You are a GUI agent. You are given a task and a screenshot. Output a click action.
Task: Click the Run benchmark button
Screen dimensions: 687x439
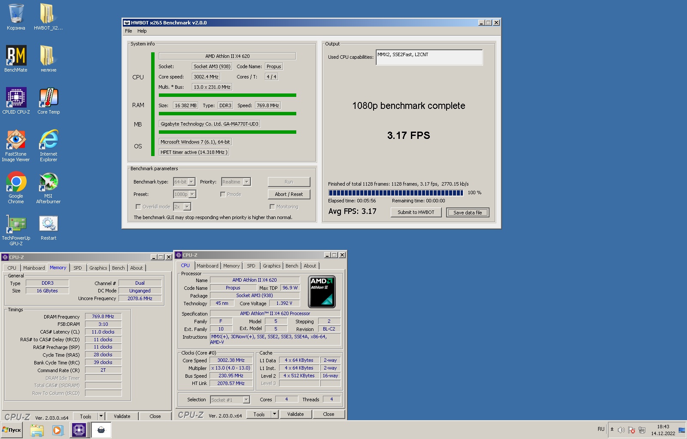(x=289, y=182)
